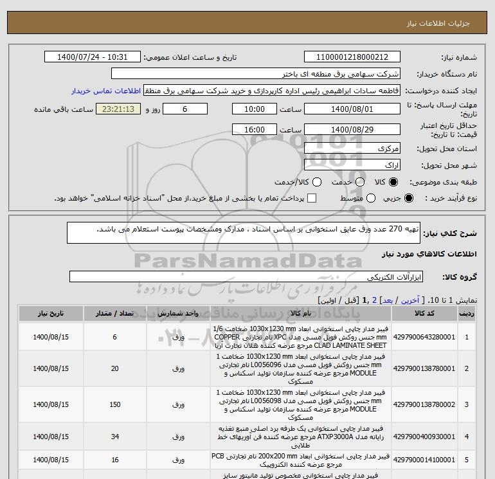Click the public announcement date field
495x479 pixels.
[x=93, y=57]
